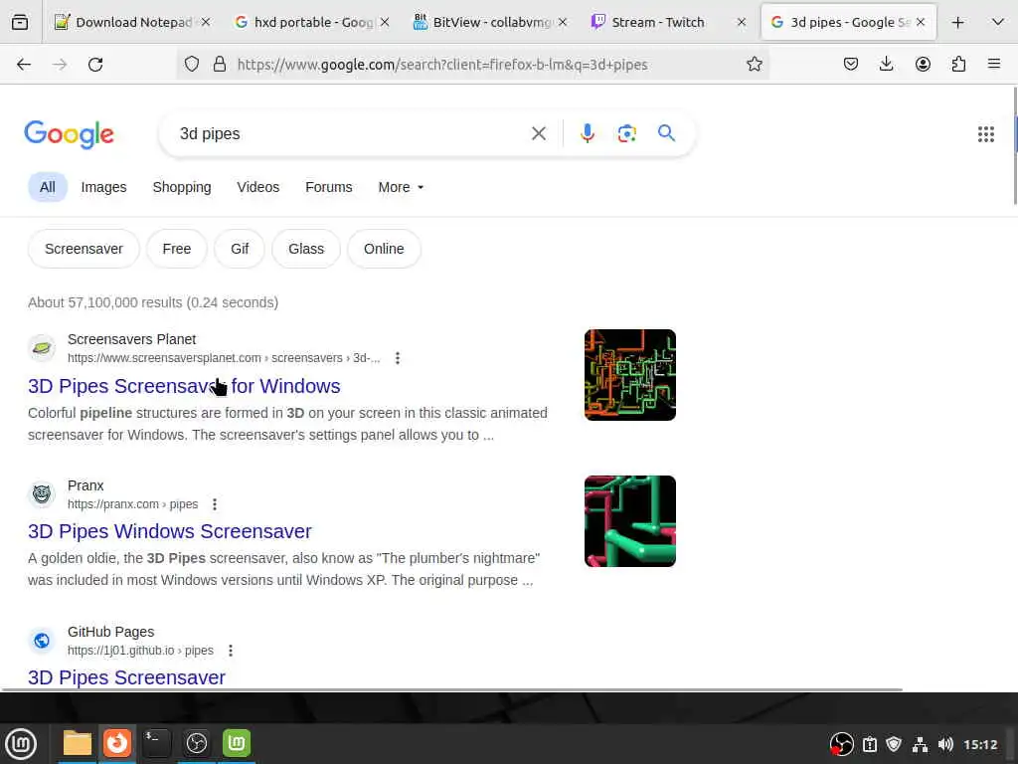The height and width of the screenshot is (764, 1018).
Task: Open the Firefox View tab-list icon
Action: click(x=20, y=22)
